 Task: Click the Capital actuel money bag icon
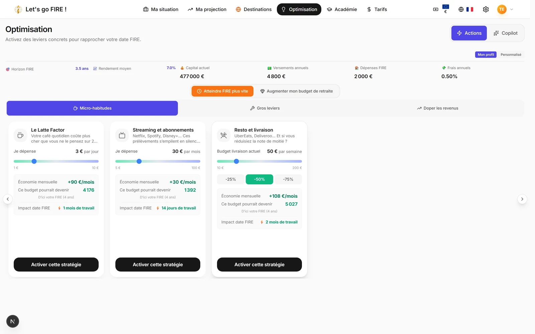click(182, 68)
